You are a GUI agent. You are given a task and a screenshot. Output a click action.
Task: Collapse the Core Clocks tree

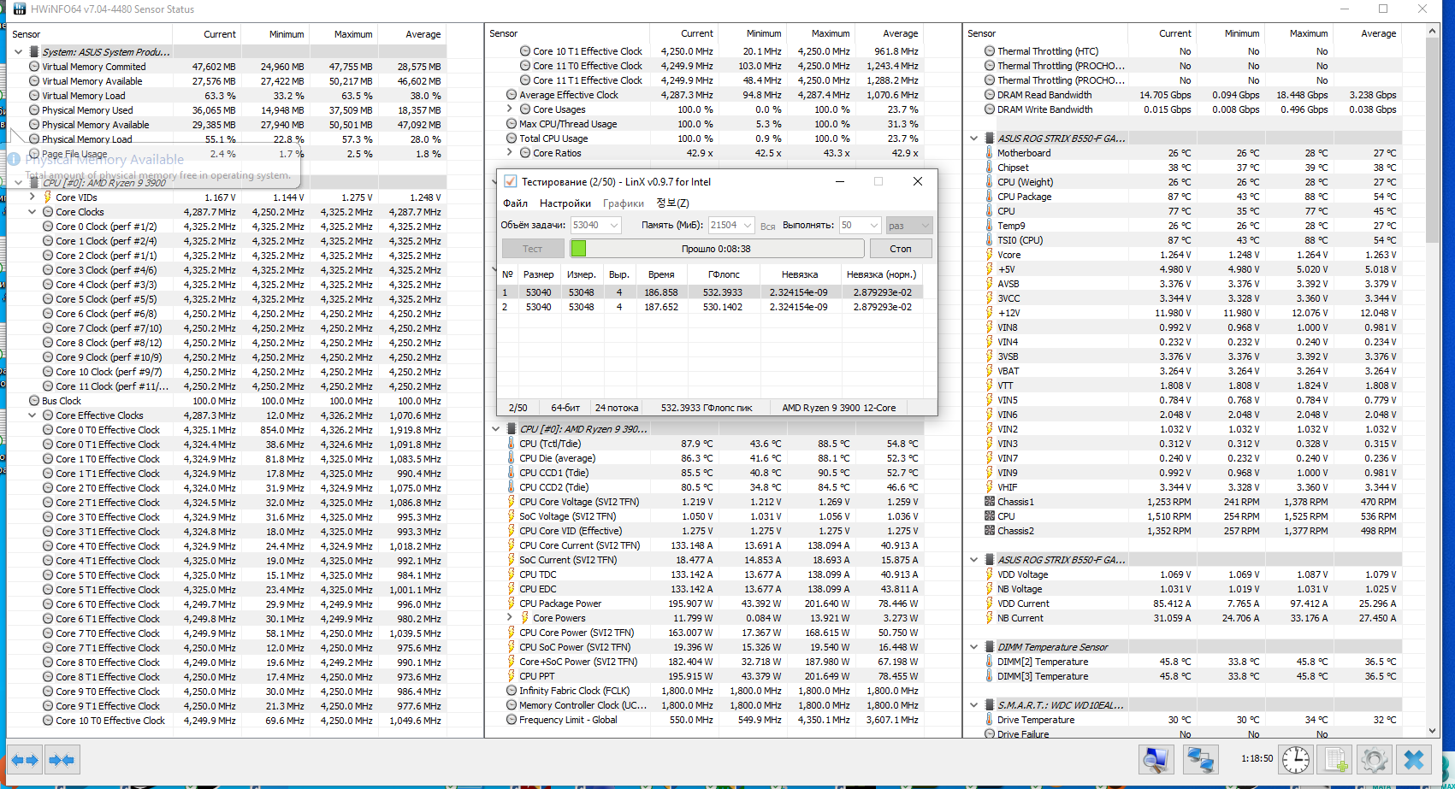click(33, 212)
